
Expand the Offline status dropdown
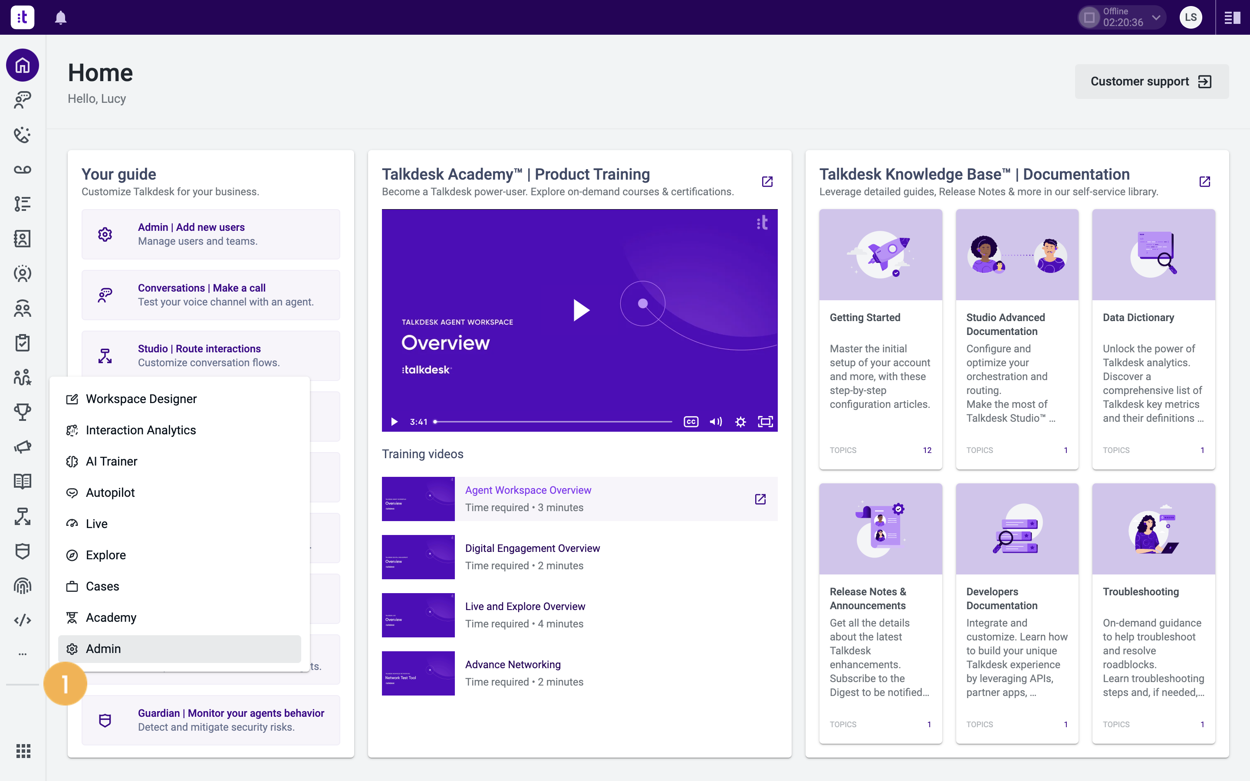pyautogui.click(x=1156, y=17)
